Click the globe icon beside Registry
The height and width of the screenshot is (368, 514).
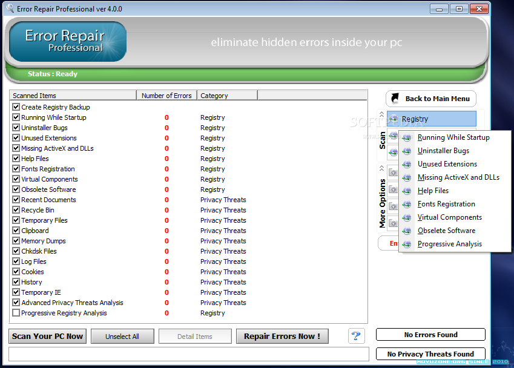(394, 119)
